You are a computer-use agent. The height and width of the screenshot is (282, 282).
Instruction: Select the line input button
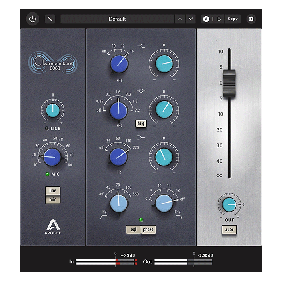tap(53, 191)
